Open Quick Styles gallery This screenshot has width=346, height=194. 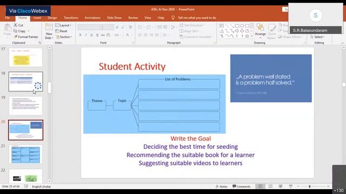272,31
